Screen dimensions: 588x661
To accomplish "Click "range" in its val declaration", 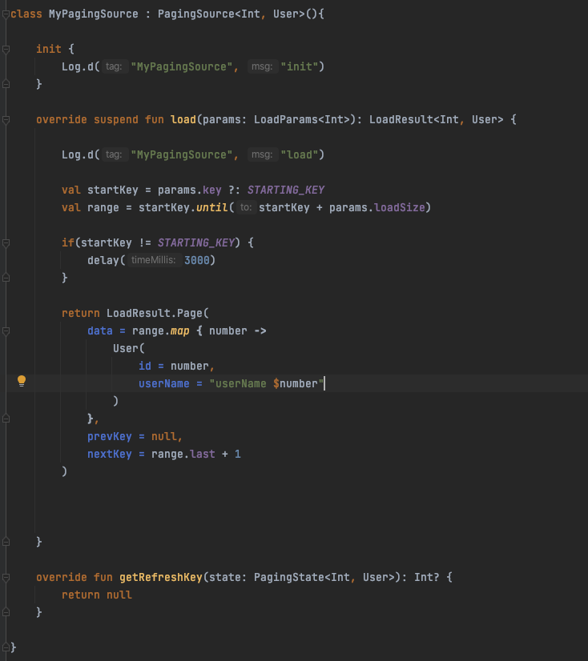I will [x=103, y=208].
